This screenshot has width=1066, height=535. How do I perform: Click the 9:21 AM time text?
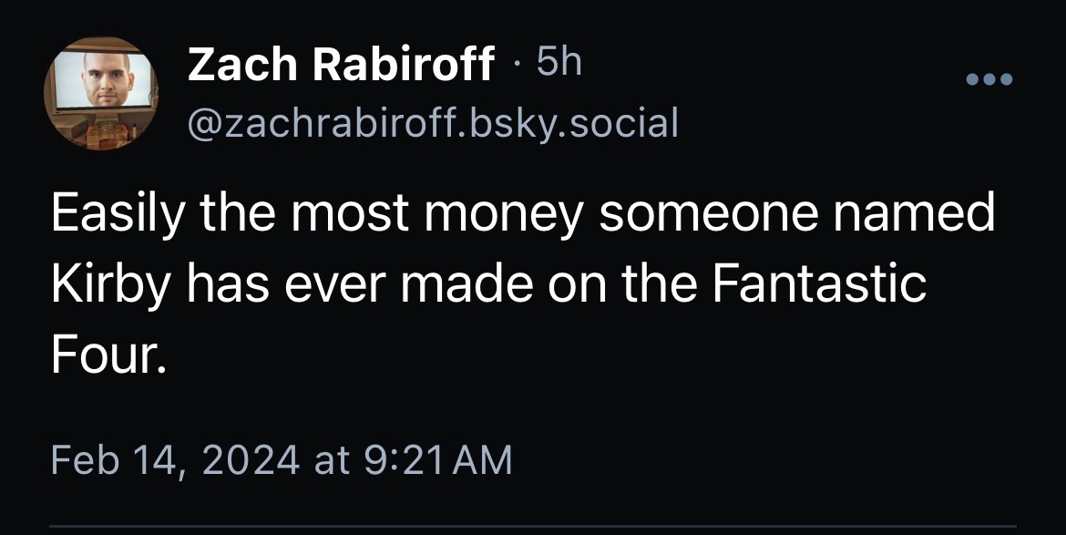[x=436, y=459]
